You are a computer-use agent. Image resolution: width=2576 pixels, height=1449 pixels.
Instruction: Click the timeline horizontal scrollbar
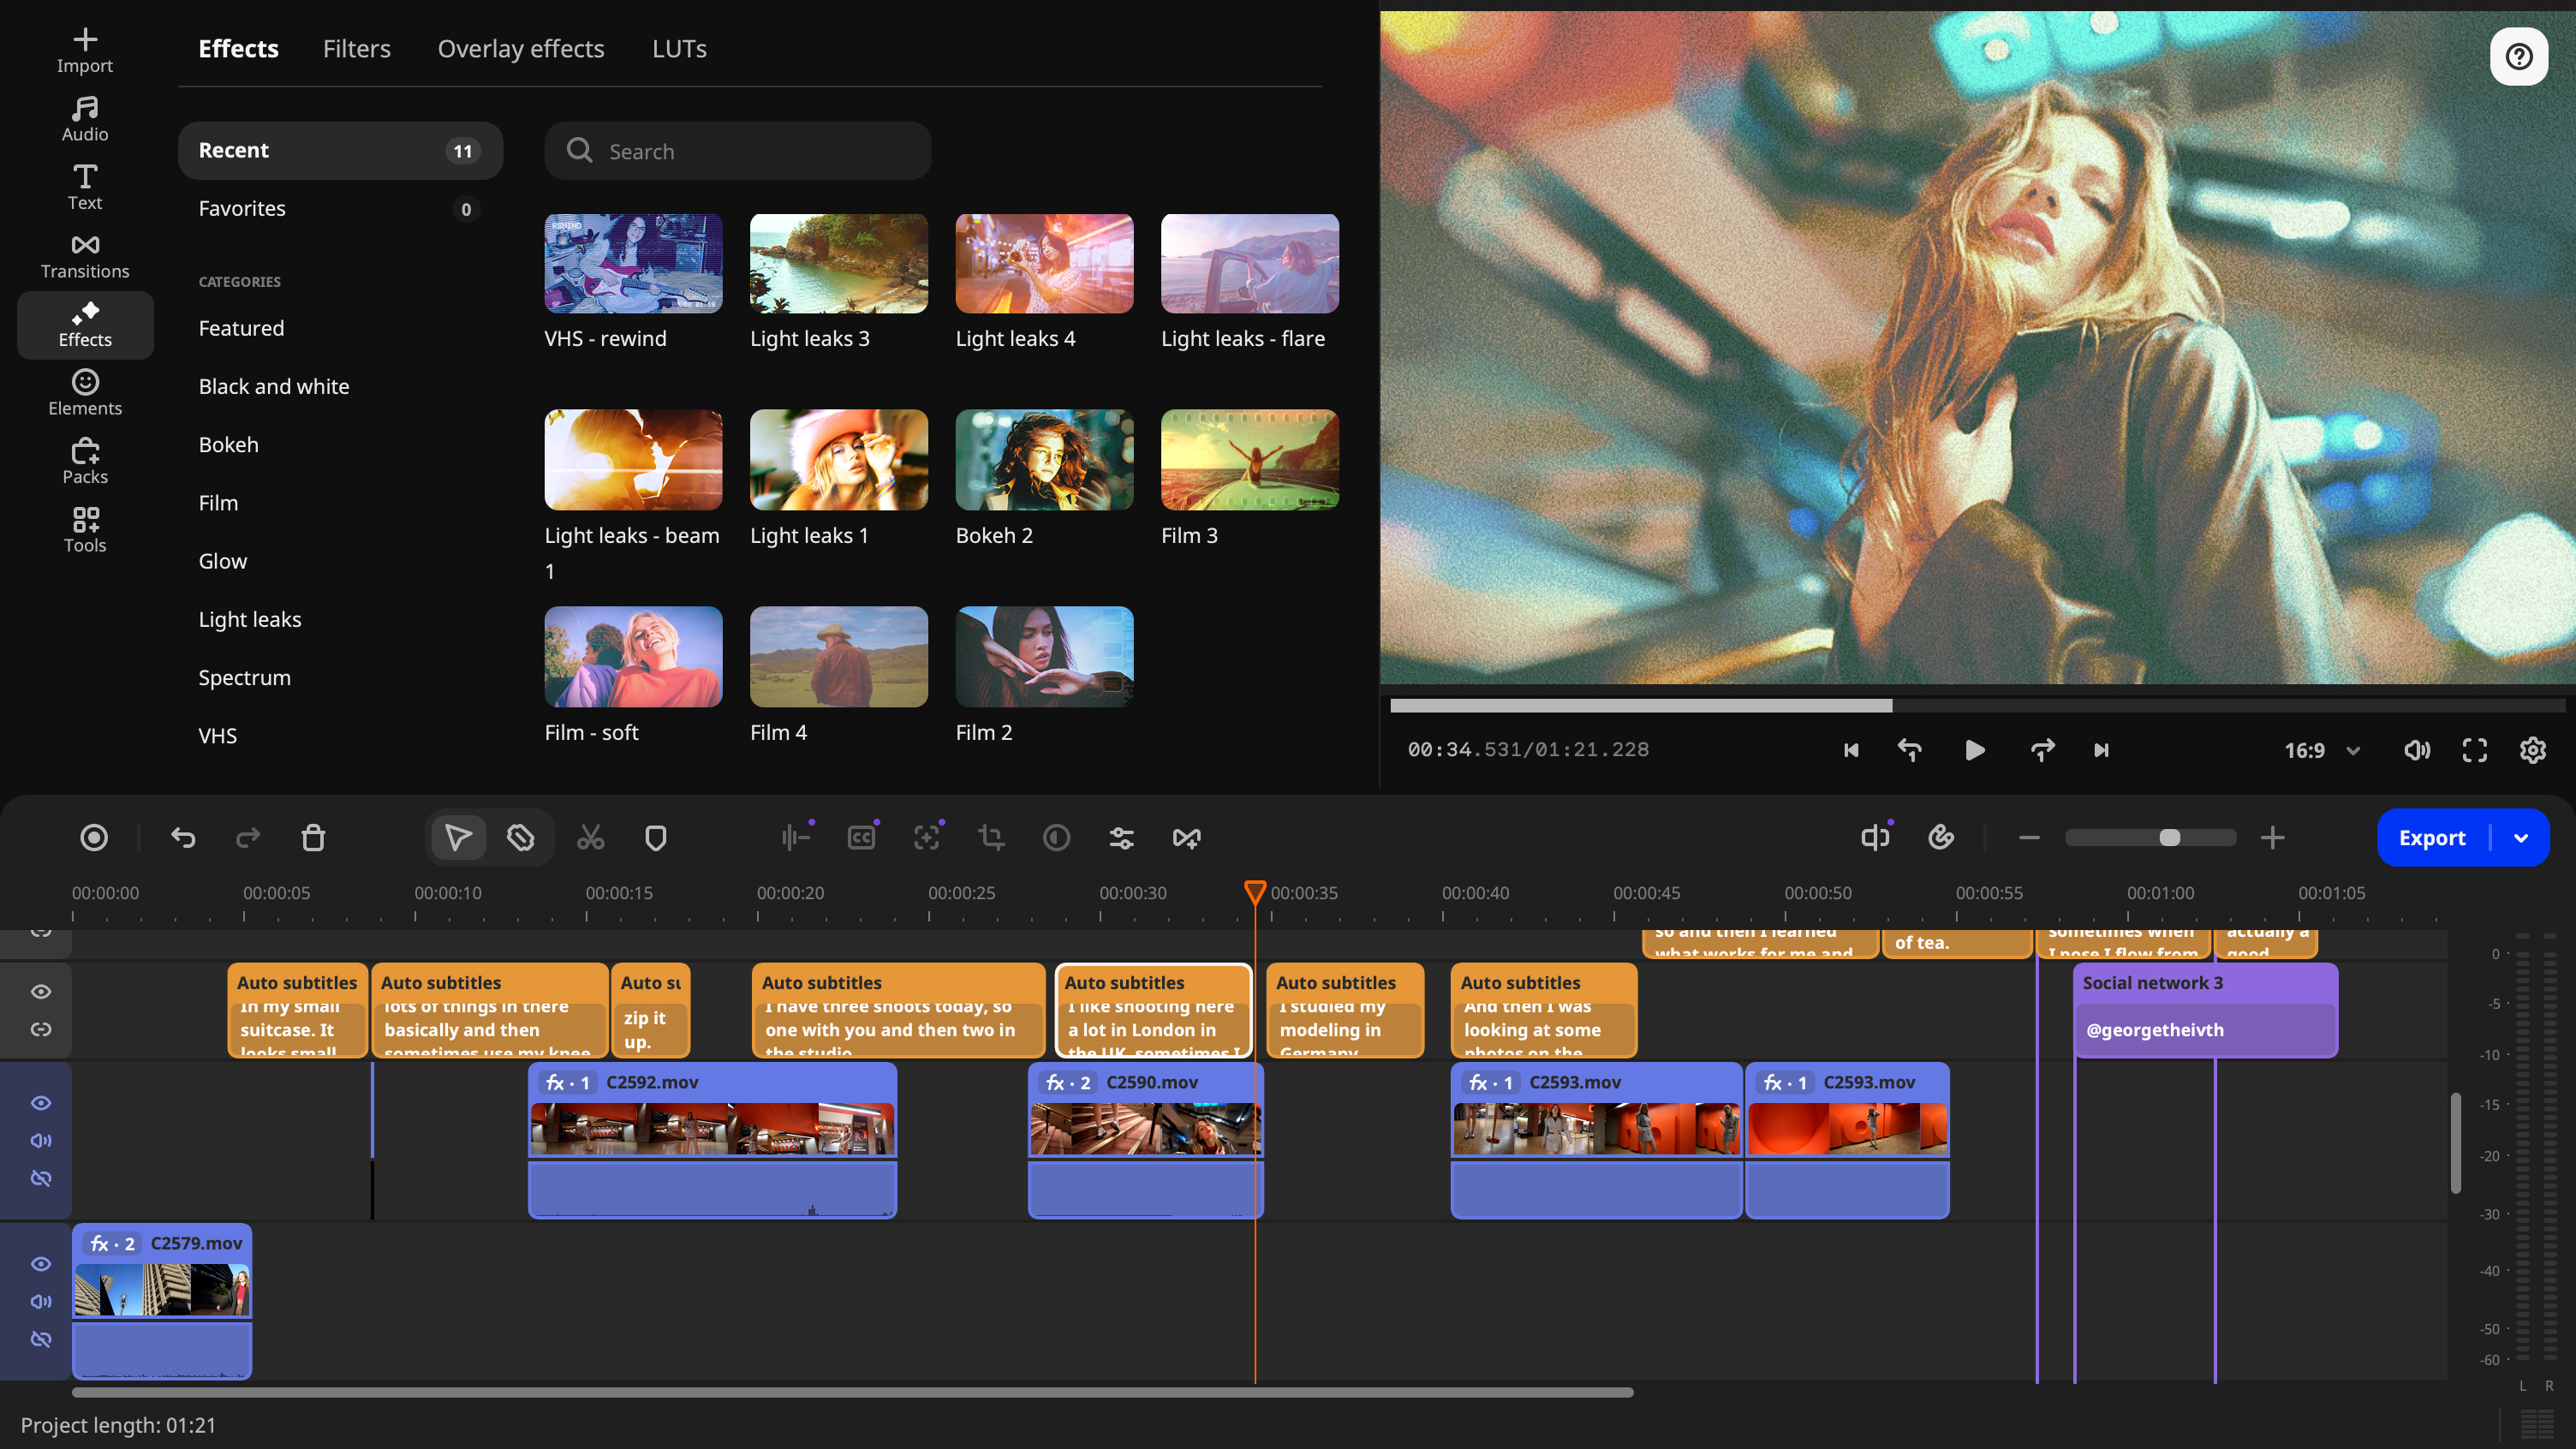[x=852, y=1392]
